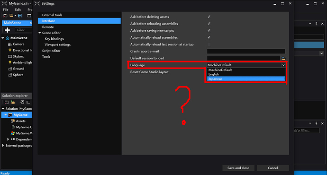Image resolution: width=327 pixels, height=175 pixels.
Task: Click the blue save disk icon
Action: tap(20, 16)
